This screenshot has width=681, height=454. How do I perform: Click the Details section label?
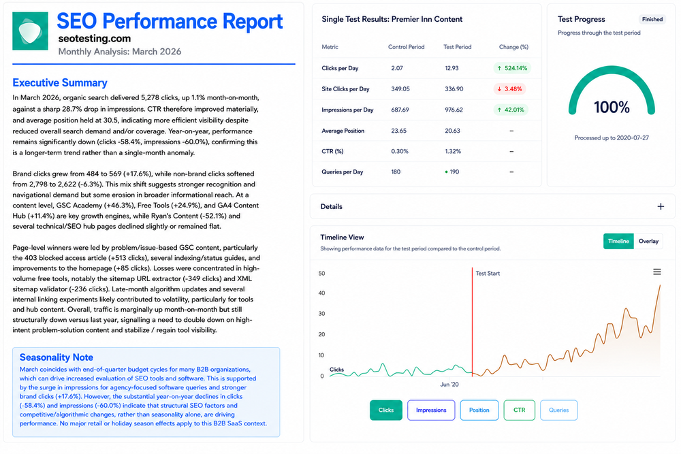coord(332,207)
